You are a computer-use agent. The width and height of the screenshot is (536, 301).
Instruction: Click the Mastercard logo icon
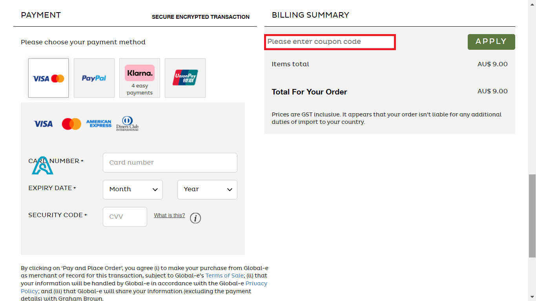71,124
